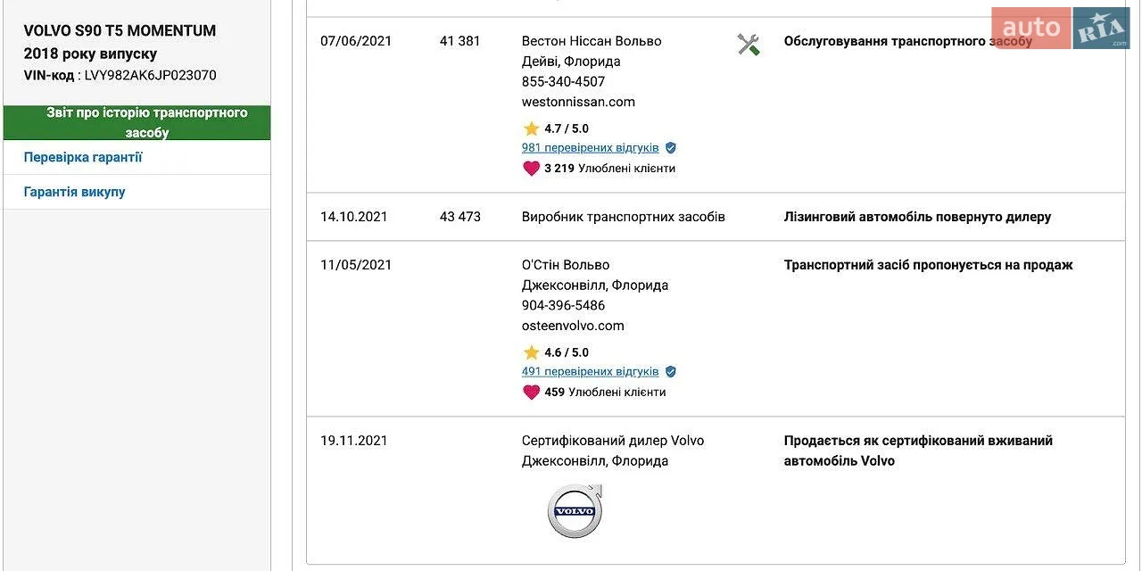Screen dimensions: 1142x571
Task: Click the Volvo logo emblem
Action: click(575, 510)
